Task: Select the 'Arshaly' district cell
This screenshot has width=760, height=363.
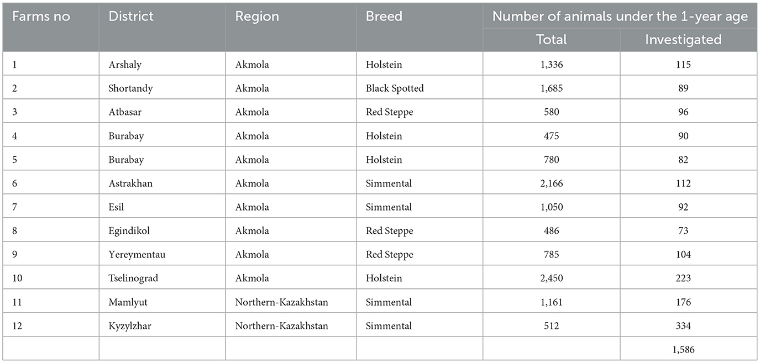Action: click(125, 65)
